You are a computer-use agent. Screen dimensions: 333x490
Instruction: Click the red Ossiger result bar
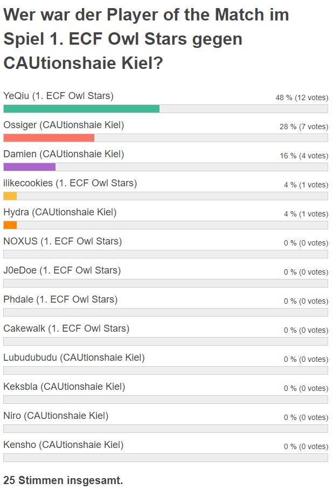pos(49,138)
